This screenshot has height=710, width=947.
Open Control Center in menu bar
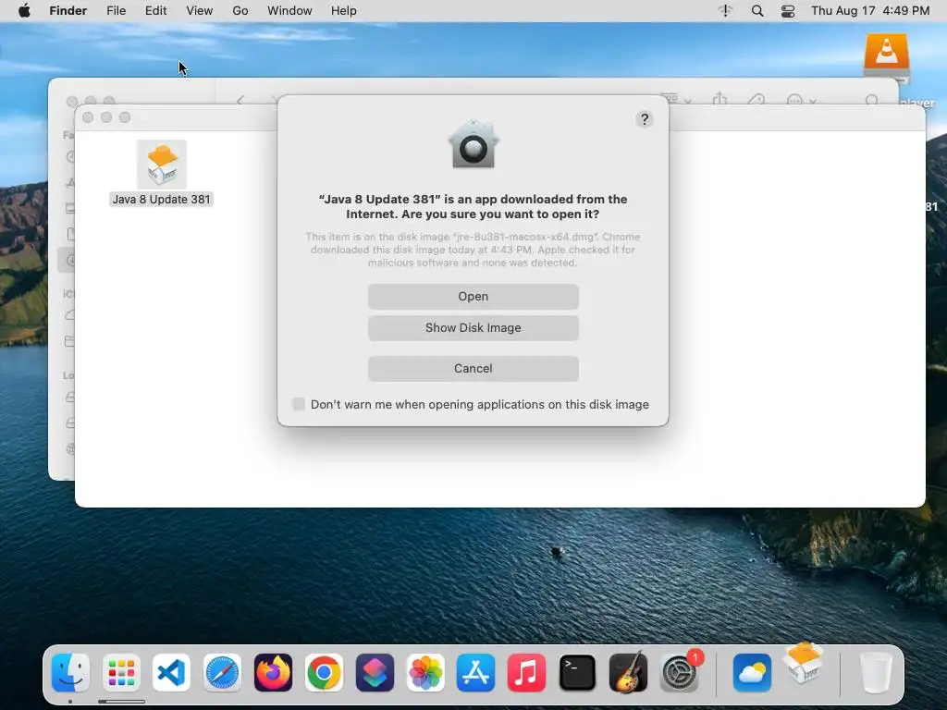(788, 10)
